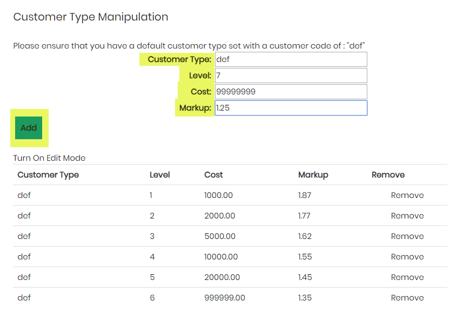Click the Markup input containing 1.25

[291, 108]
